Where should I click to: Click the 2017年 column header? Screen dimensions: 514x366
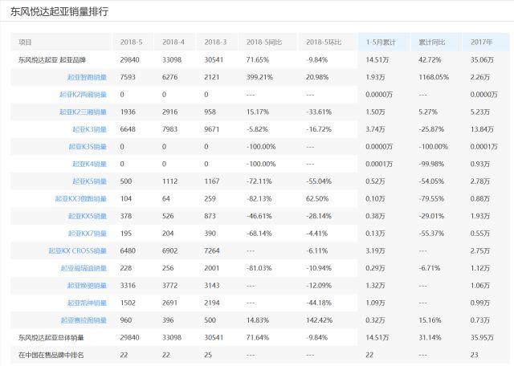point(481,43)
